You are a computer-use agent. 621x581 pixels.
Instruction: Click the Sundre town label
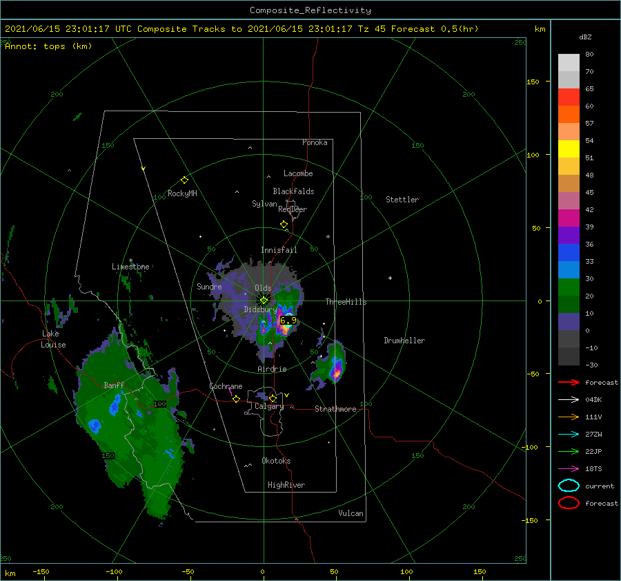click(209, 287)
